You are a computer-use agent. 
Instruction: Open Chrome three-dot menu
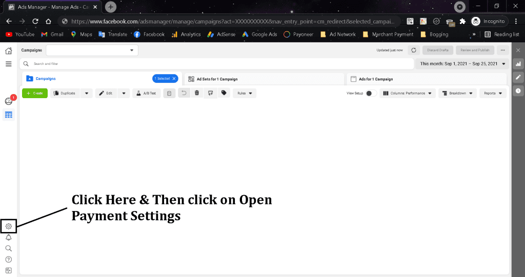tap(516, 21)
